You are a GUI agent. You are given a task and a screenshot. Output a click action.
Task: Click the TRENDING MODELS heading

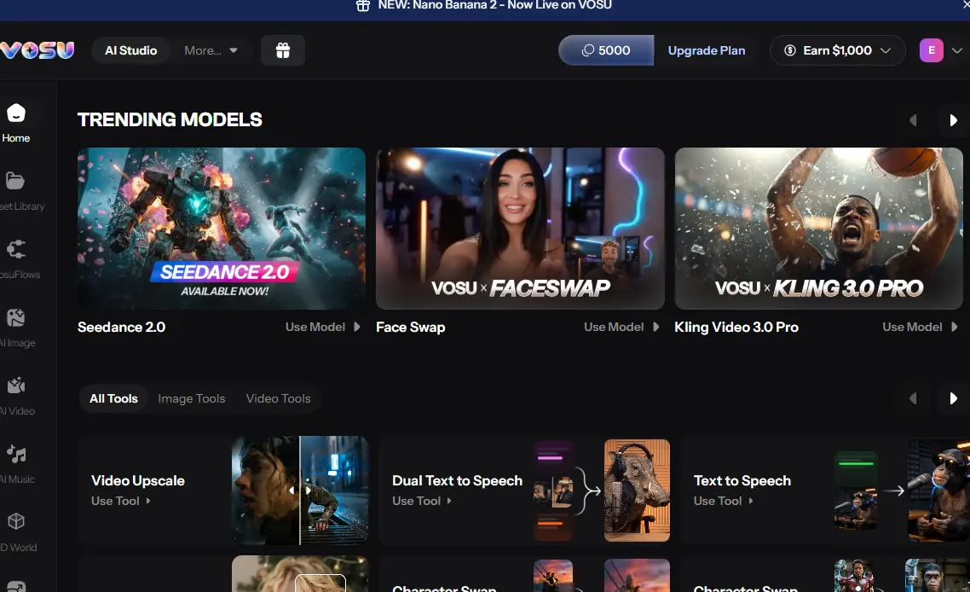(170, 119)
